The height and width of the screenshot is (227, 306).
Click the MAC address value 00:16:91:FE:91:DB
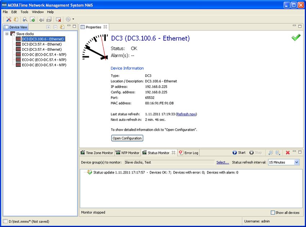pyautogui.click(x=159, y=103)
